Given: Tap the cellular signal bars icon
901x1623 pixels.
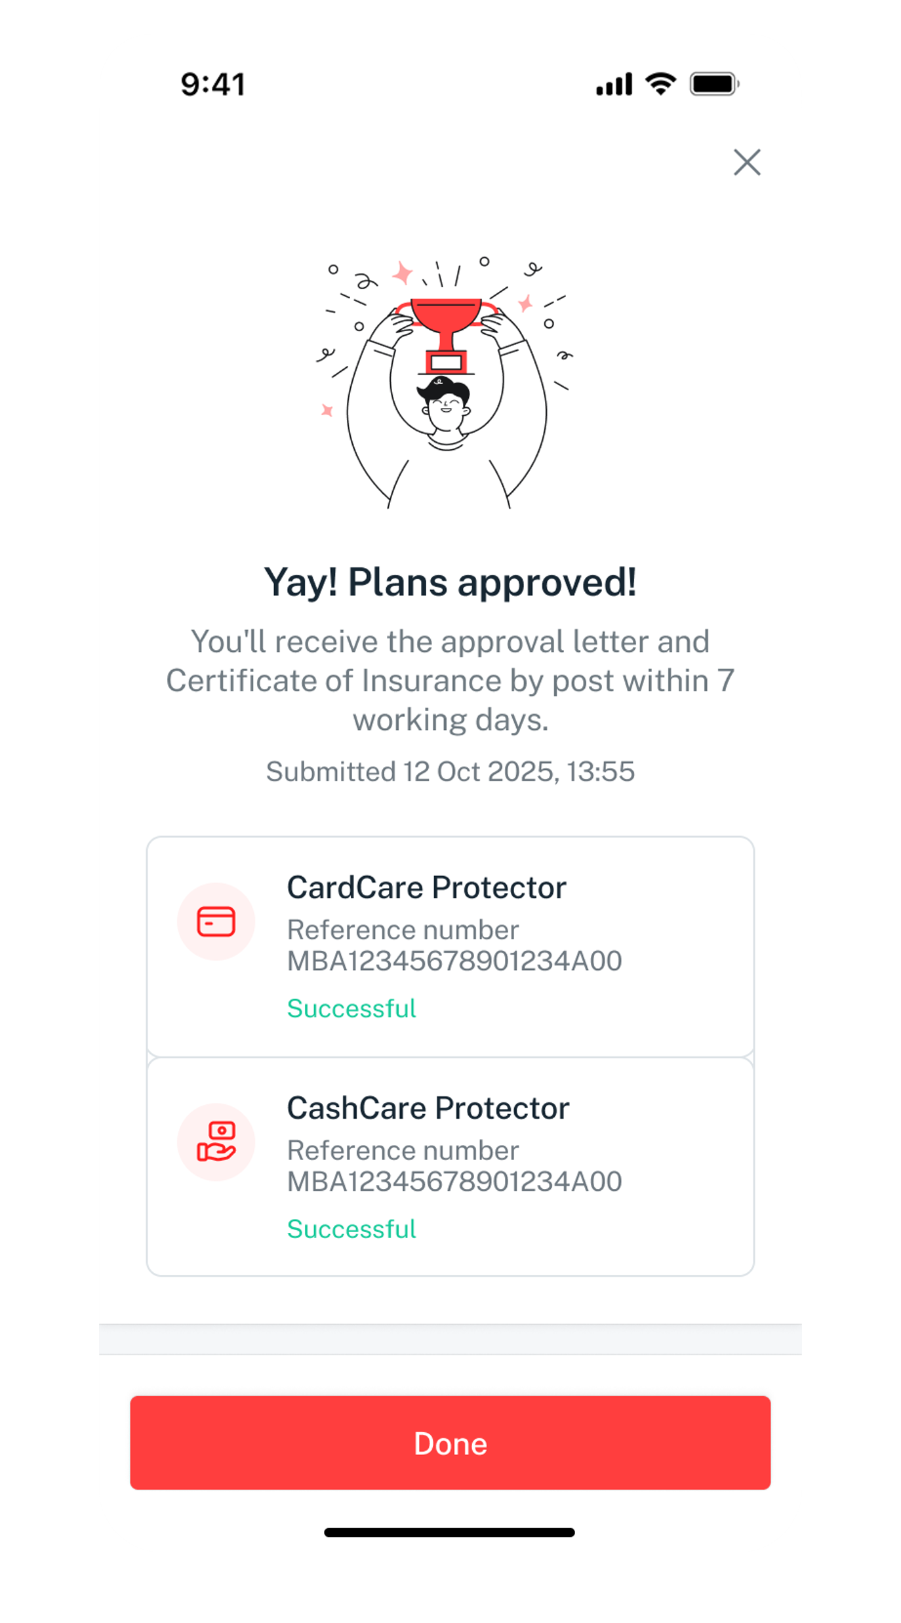Looking at the screenshot, I should click(614, 84).
